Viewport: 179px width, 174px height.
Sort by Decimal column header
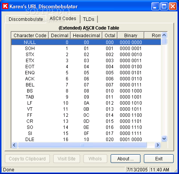coord(60,36)
